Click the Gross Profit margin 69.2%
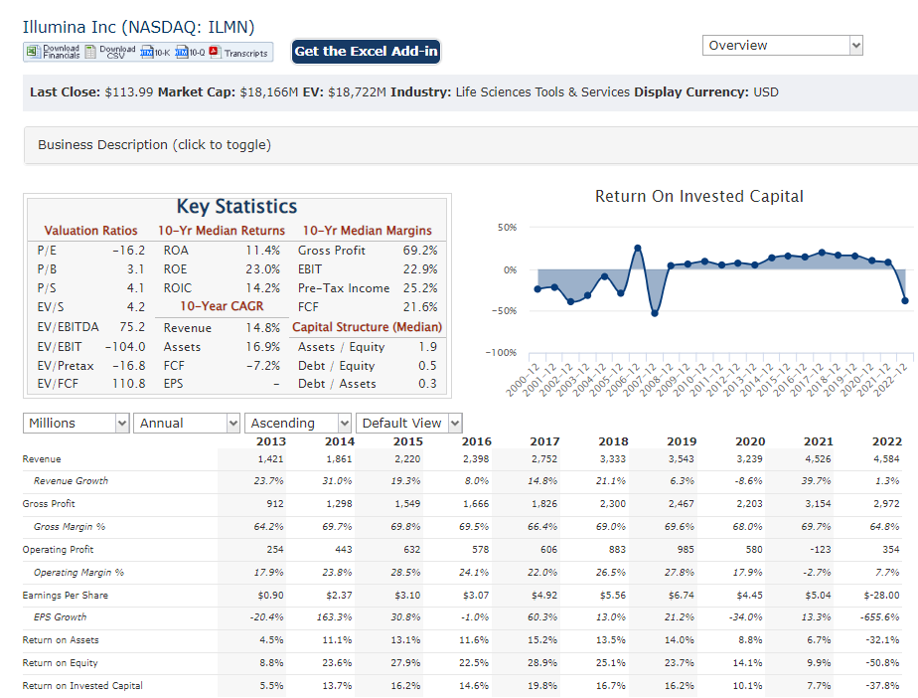 click(x=420, y=251)
